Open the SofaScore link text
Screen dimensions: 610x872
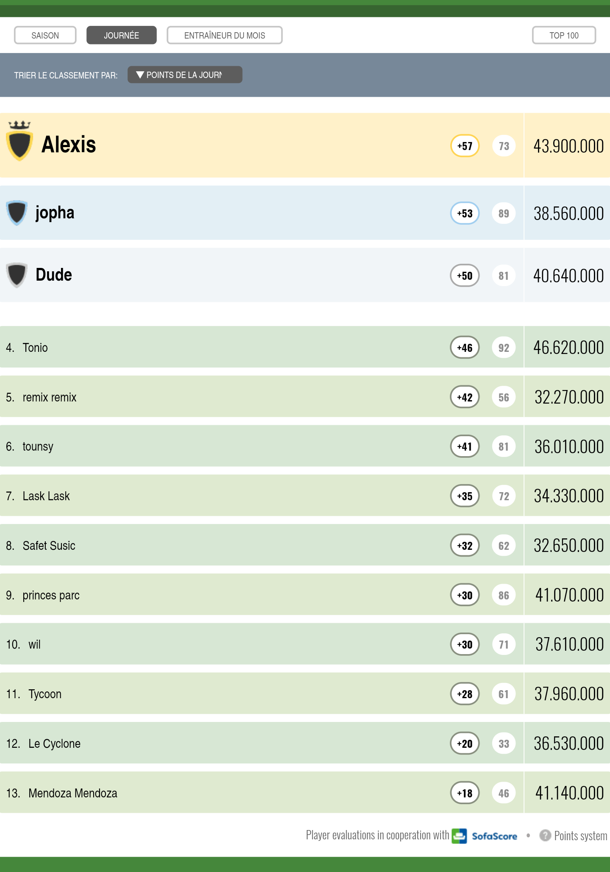coord(494,836)
